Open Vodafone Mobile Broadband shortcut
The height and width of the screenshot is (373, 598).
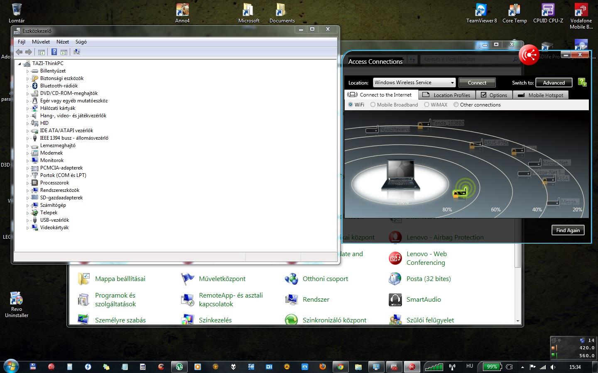coord(581,16)
